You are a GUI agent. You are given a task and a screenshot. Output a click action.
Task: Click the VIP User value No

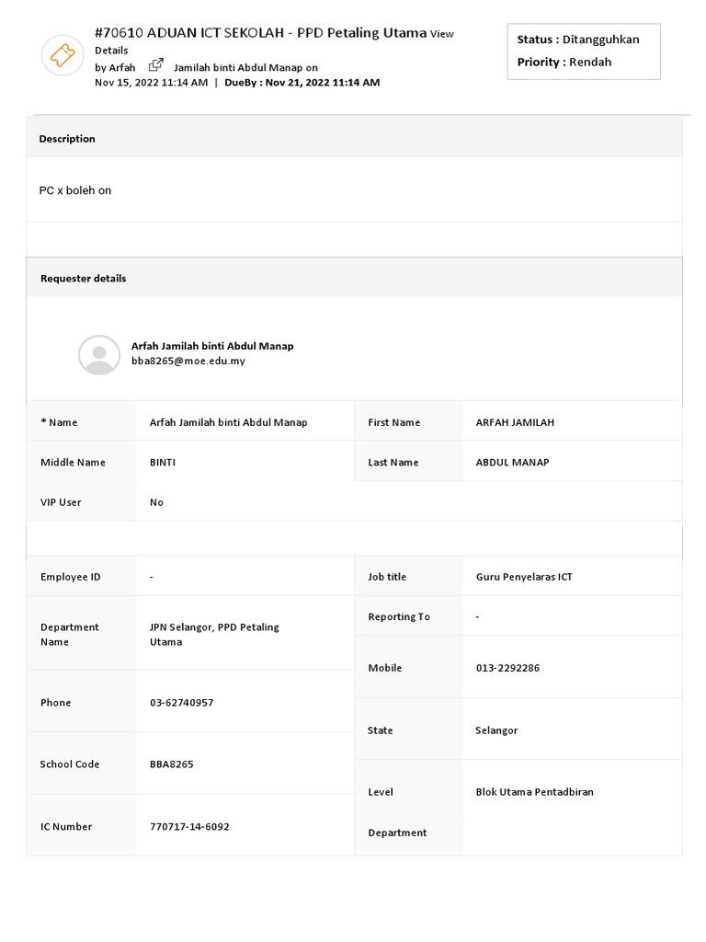(x=157, y=502)
